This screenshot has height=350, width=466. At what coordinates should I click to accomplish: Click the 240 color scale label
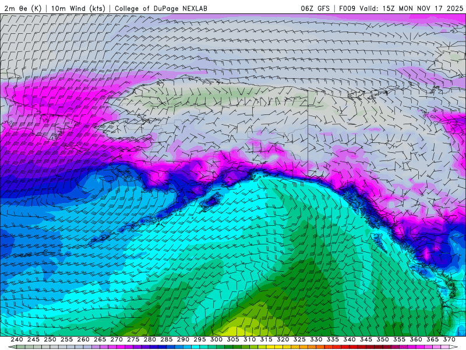[17, 339]
